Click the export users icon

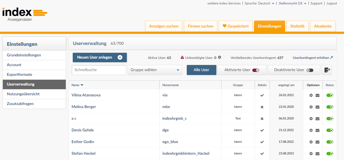[327, 70]
